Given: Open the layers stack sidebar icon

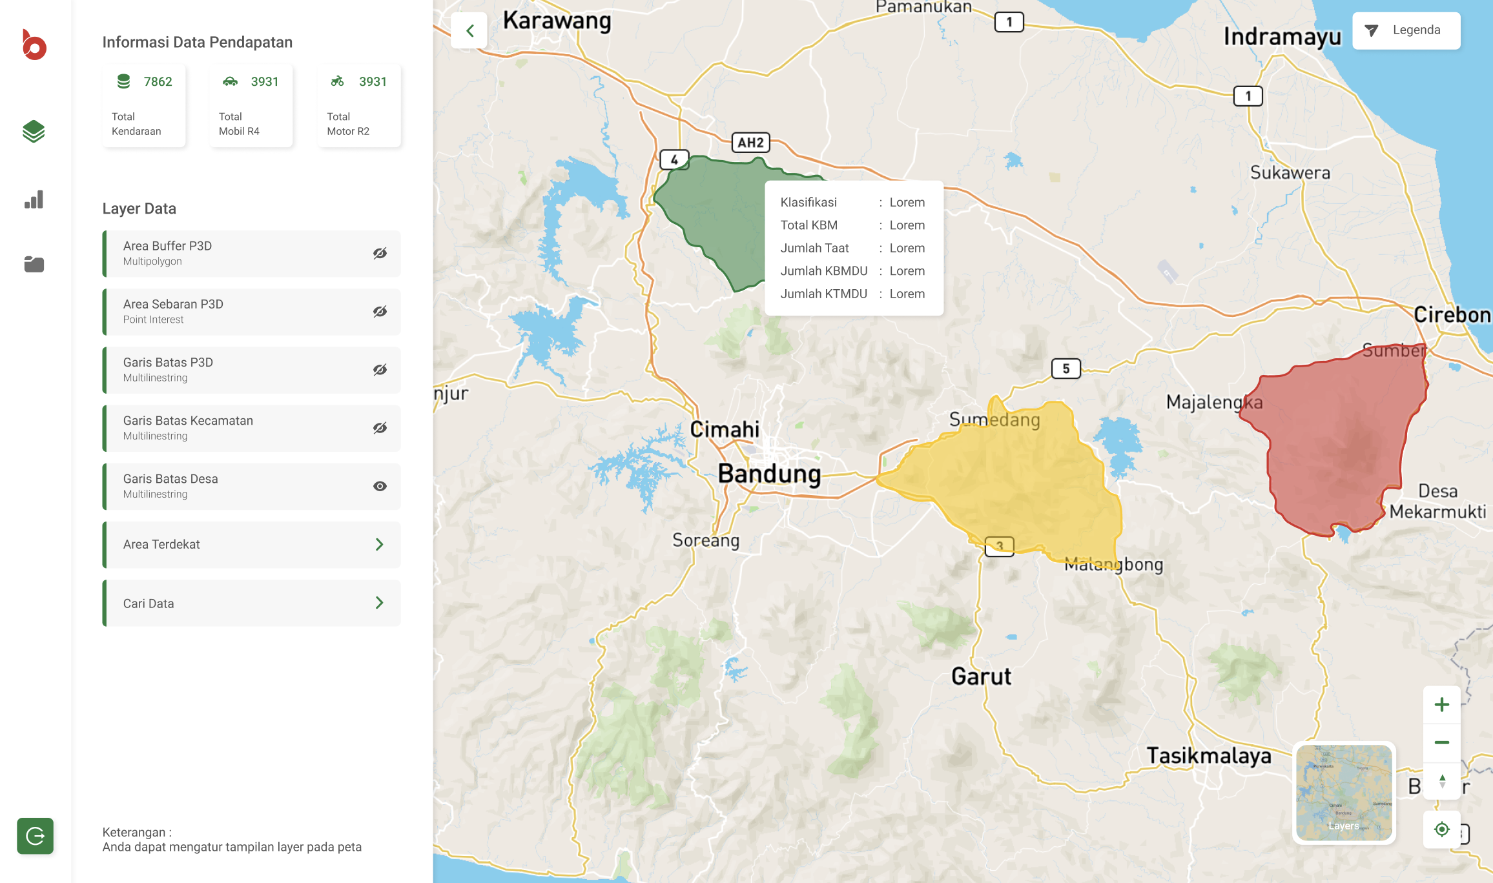Looking at the screenshot, I should click(34, 132).
